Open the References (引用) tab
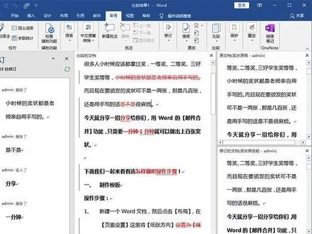312x234 pixels. pyautogui.click(x=81, y=16)
